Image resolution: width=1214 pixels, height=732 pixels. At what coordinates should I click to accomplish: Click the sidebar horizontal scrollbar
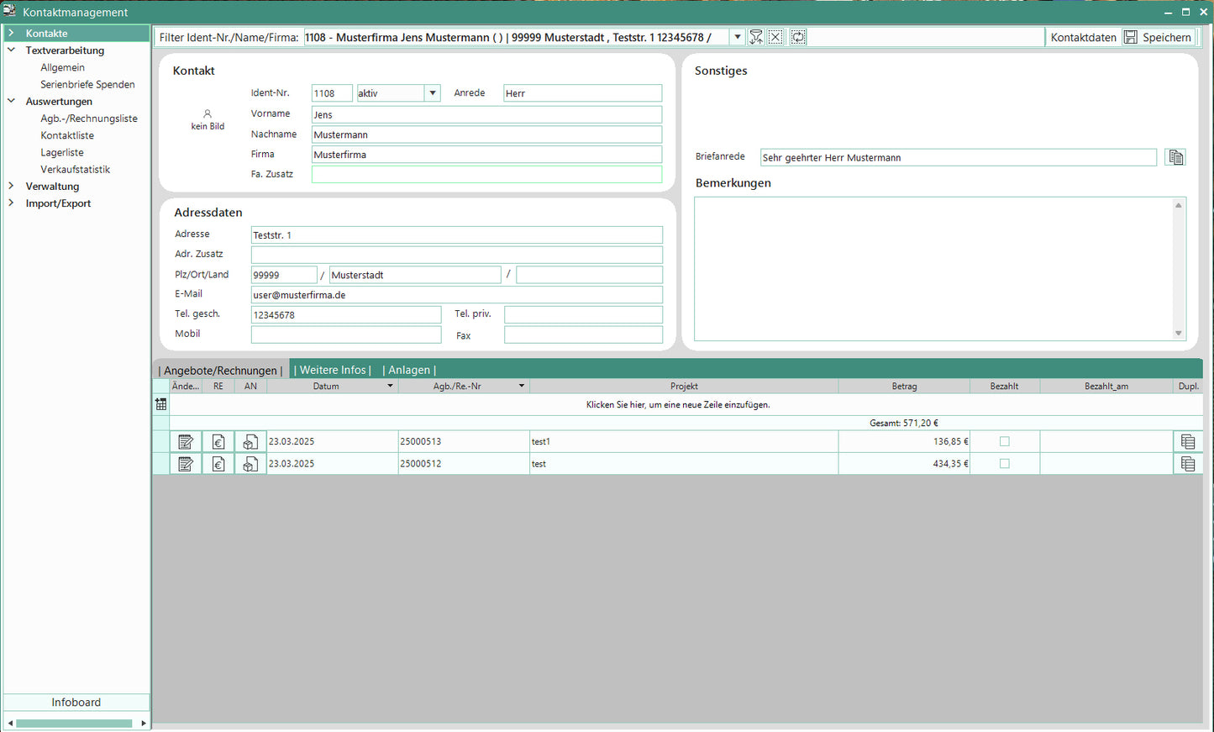click(x=74, y=724)
